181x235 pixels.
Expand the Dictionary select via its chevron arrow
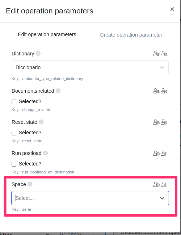pyautogui.click(x=162, y=67)
